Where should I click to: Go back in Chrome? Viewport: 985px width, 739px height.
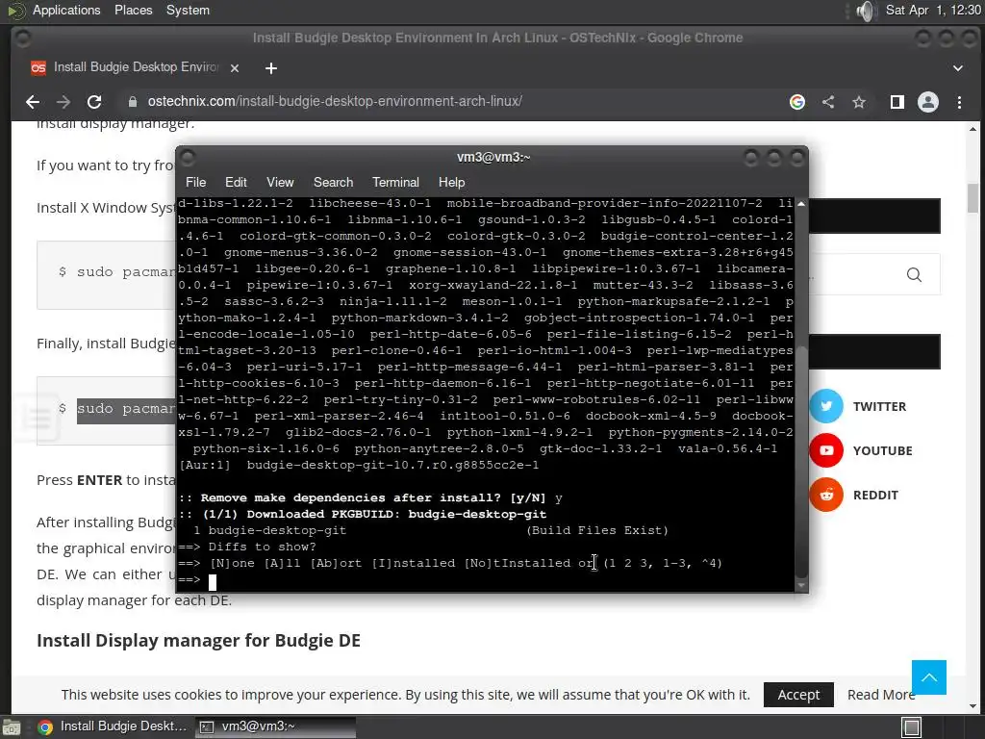pyautogui.click(x=33, y=102)
